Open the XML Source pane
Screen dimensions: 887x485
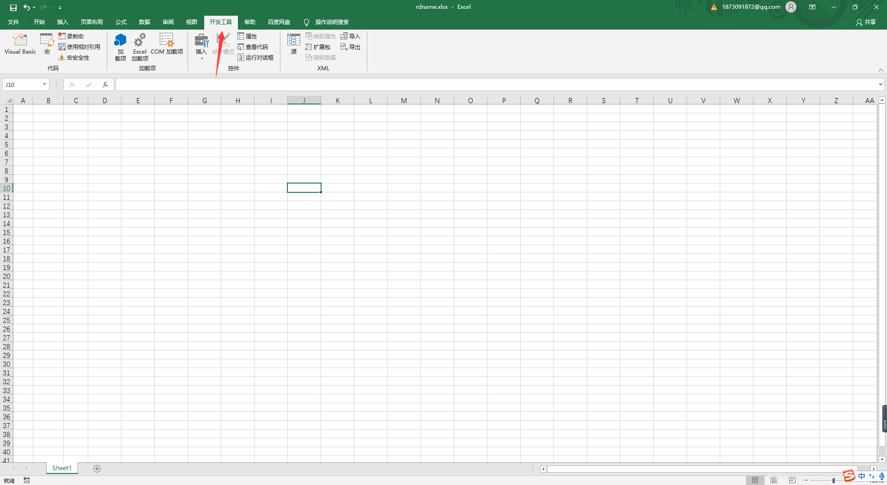(294, 44)
